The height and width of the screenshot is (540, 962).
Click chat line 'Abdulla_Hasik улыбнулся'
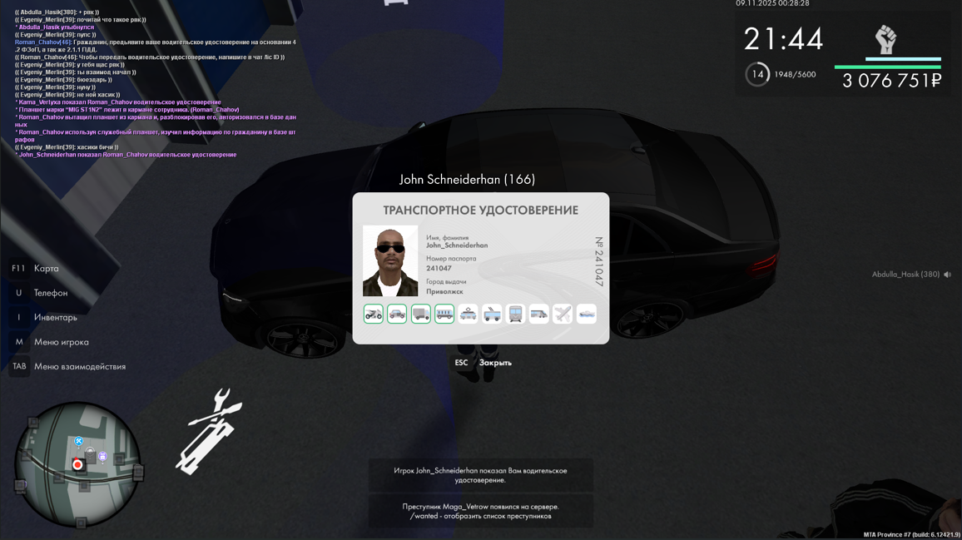[x=55, y=27]
